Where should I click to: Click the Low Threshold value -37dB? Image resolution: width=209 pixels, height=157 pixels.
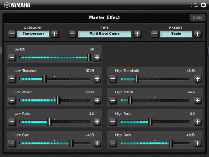[89, 71]
